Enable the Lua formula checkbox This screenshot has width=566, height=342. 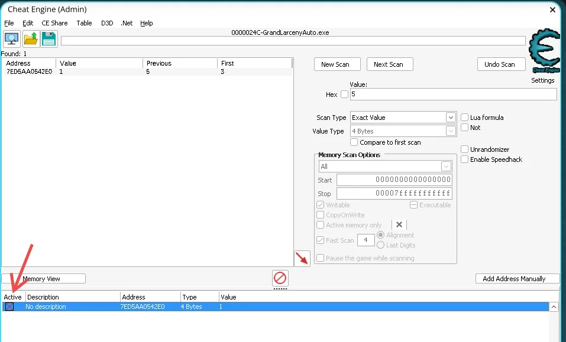coord(464,118)
